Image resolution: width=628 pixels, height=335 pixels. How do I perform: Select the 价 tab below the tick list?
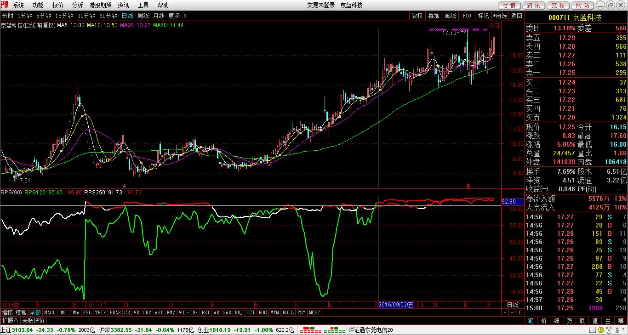click(544, 321)
